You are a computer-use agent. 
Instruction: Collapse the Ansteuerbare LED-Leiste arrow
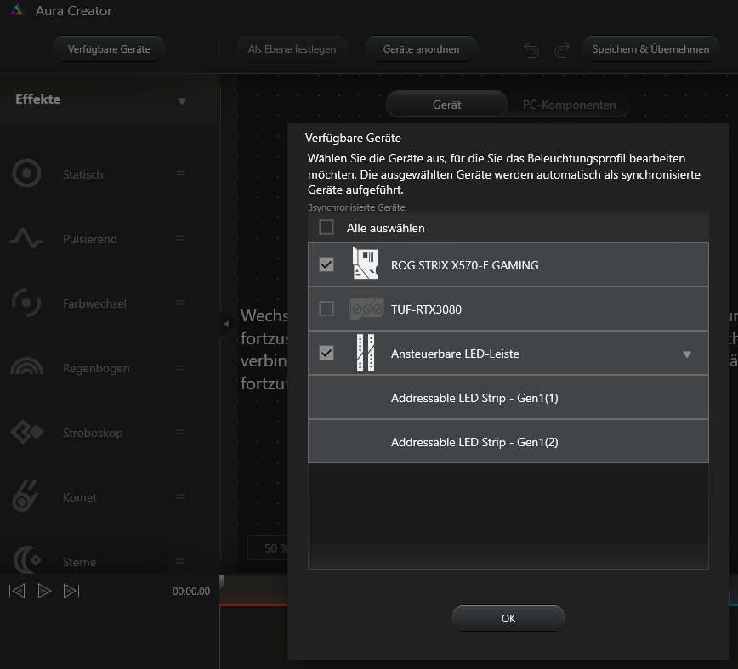[x=687, y=354]
